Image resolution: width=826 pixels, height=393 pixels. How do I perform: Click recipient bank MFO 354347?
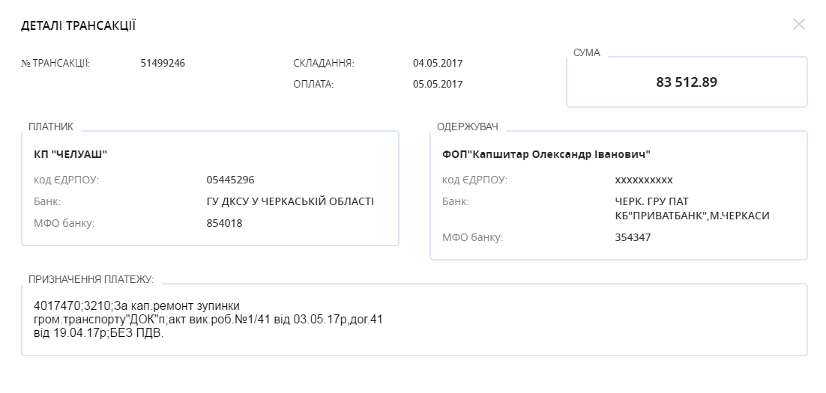(633, 237)
